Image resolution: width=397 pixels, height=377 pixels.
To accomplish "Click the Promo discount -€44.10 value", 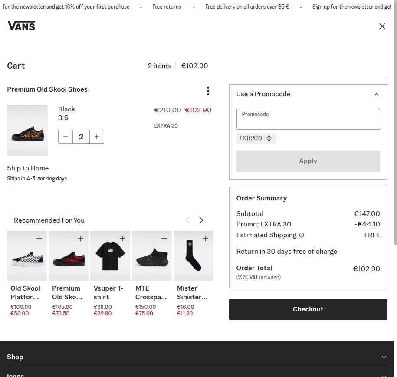I will pyautogui.click(x=367, y=224).
